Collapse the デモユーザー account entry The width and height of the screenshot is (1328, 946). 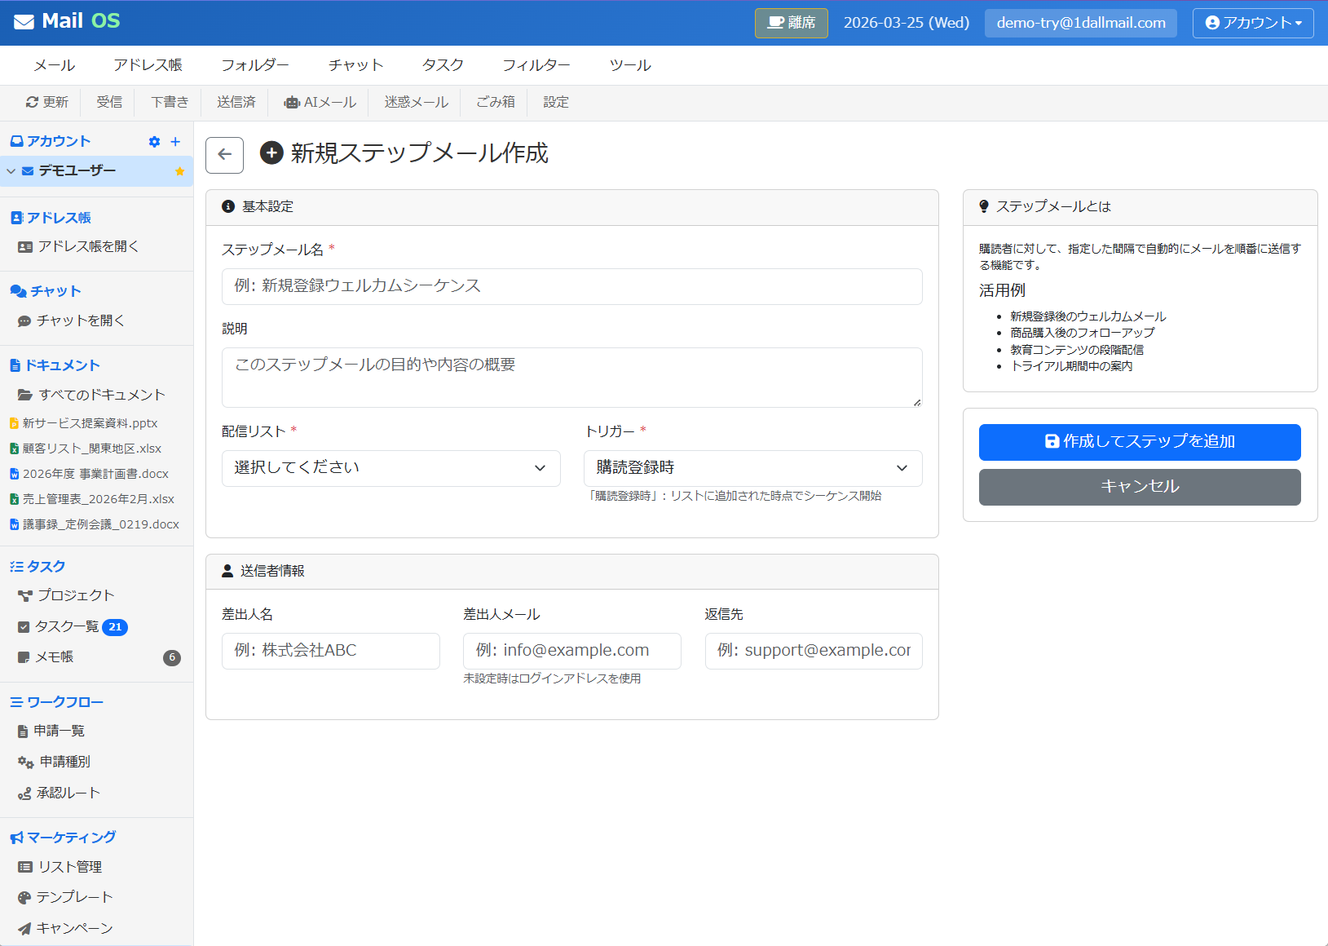[11, 171]
